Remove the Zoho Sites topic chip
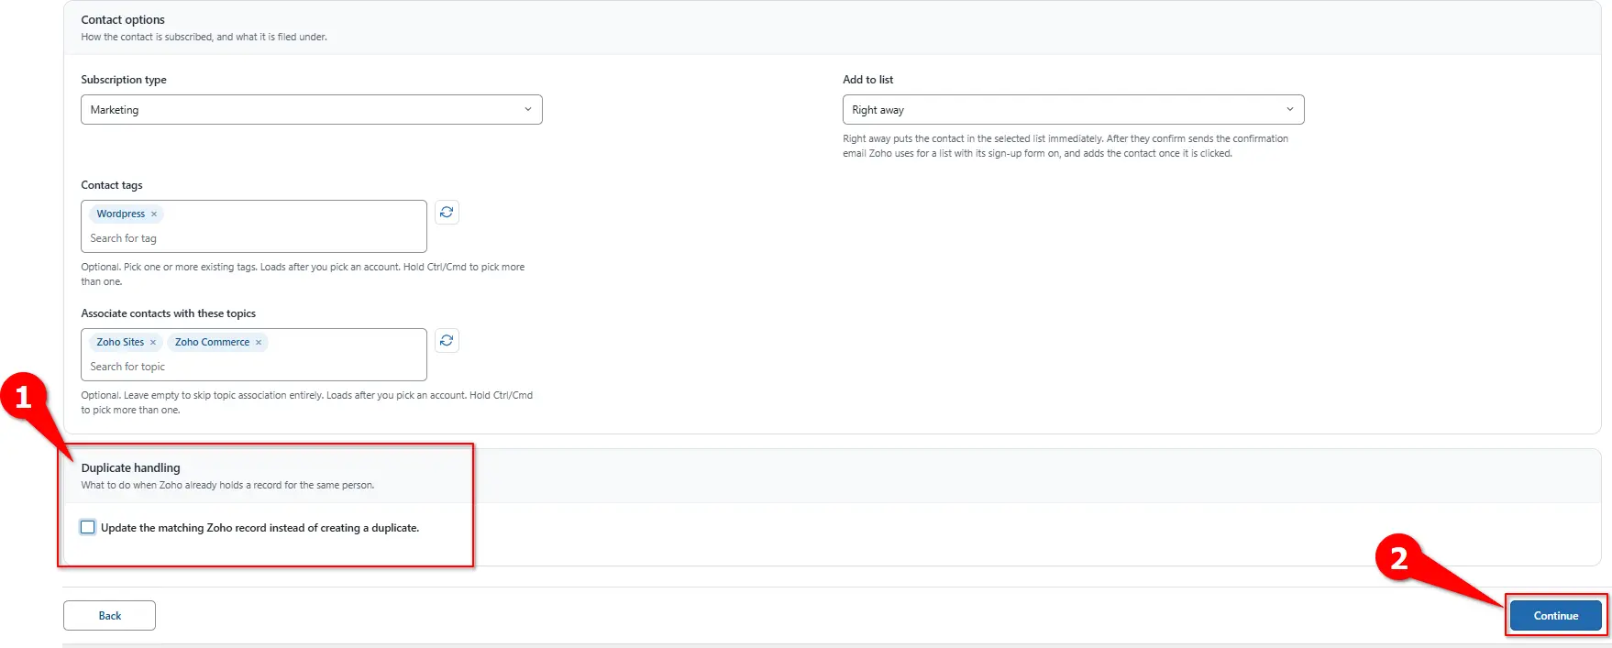This screenshot has width=1612, height=648. [153, 343]
